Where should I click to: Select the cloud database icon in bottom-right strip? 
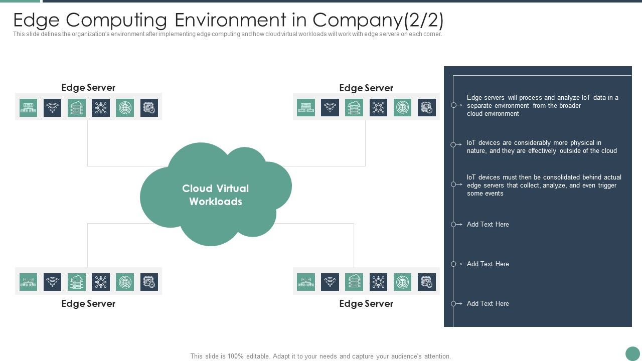point(354,282)
